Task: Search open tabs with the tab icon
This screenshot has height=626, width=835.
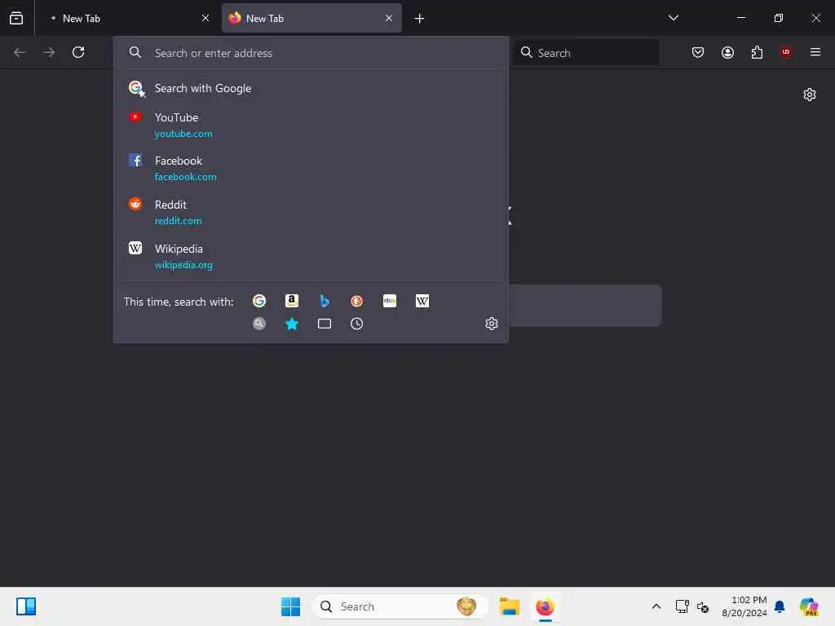Action: click(325, 324)
